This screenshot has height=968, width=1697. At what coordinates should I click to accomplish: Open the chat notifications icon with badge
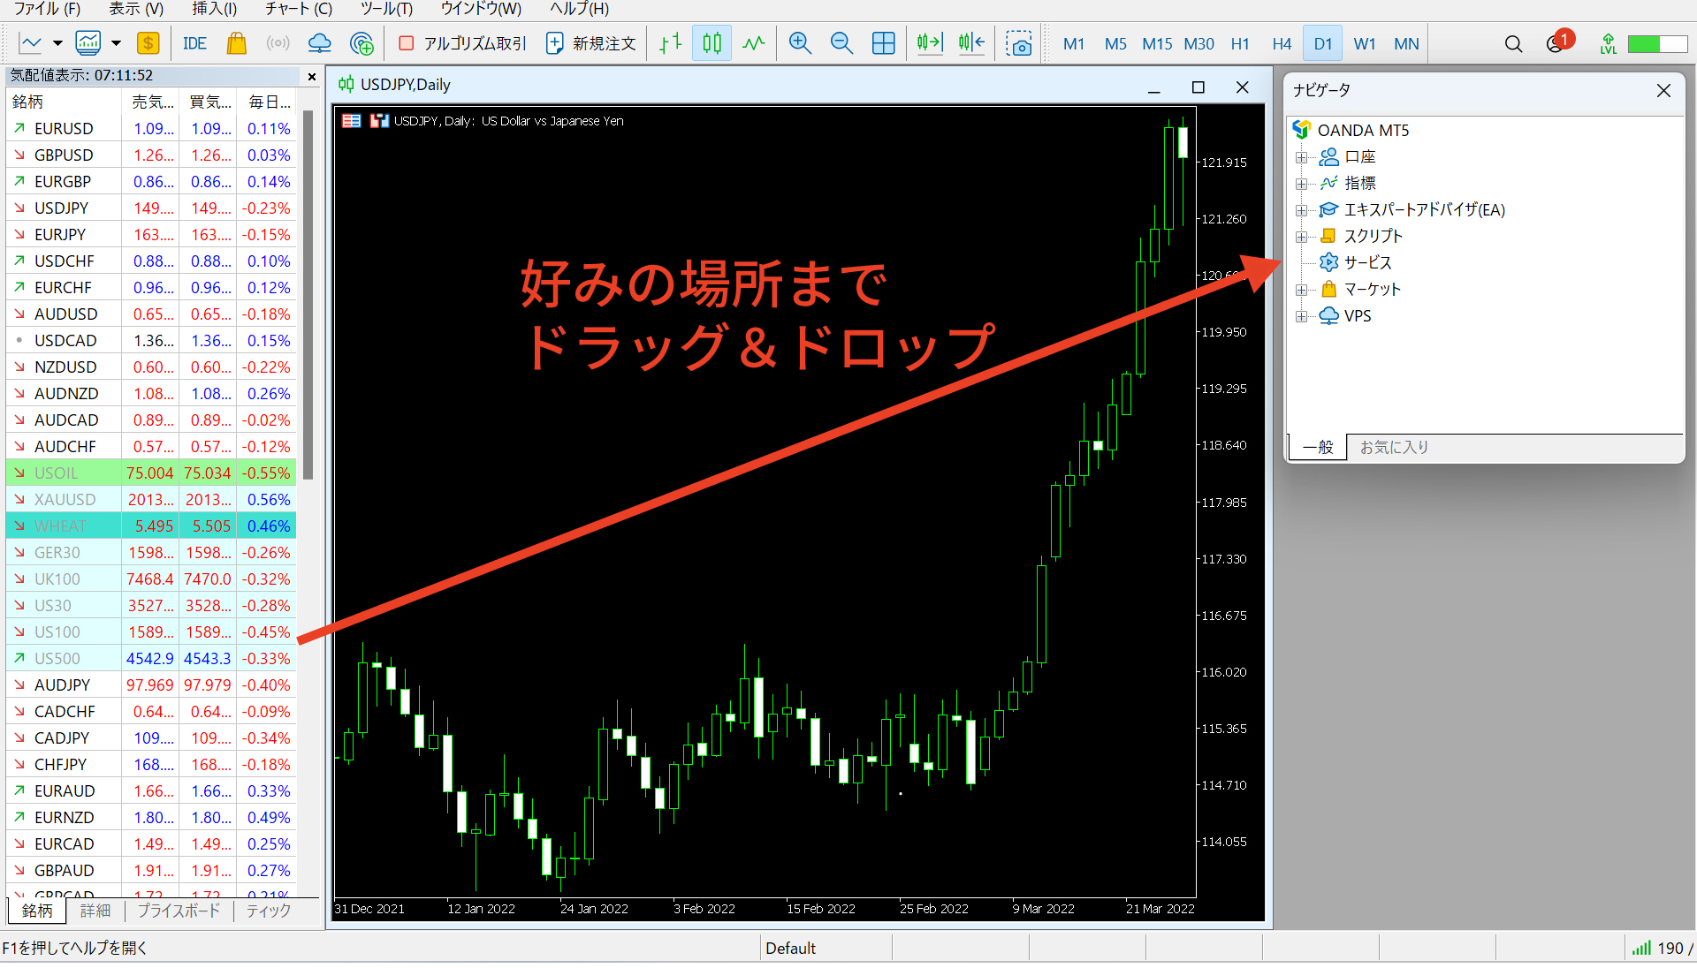click(1559, 42)
